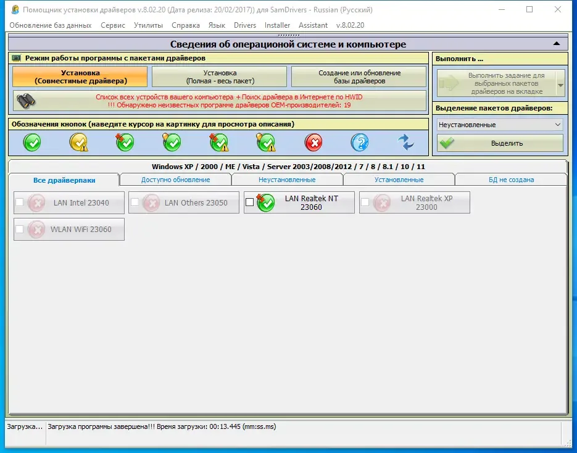The width and height of the screenshot is (577, 453).
Task: Tick the LAN Realtek XP 23000 checkbox
Action: 365,202
